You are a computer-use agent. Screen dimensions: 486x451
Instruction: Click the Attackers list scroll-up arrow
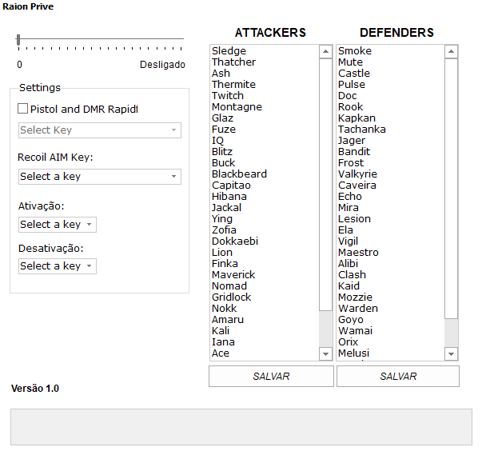point(325,51)
